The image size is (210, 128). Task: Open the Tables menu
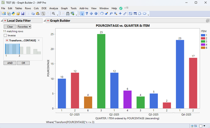[18, 8]
